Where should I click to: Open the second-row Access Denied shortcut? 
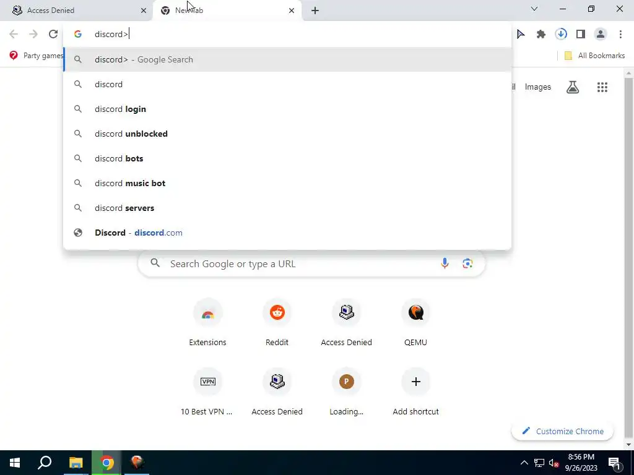pos(277,392)
